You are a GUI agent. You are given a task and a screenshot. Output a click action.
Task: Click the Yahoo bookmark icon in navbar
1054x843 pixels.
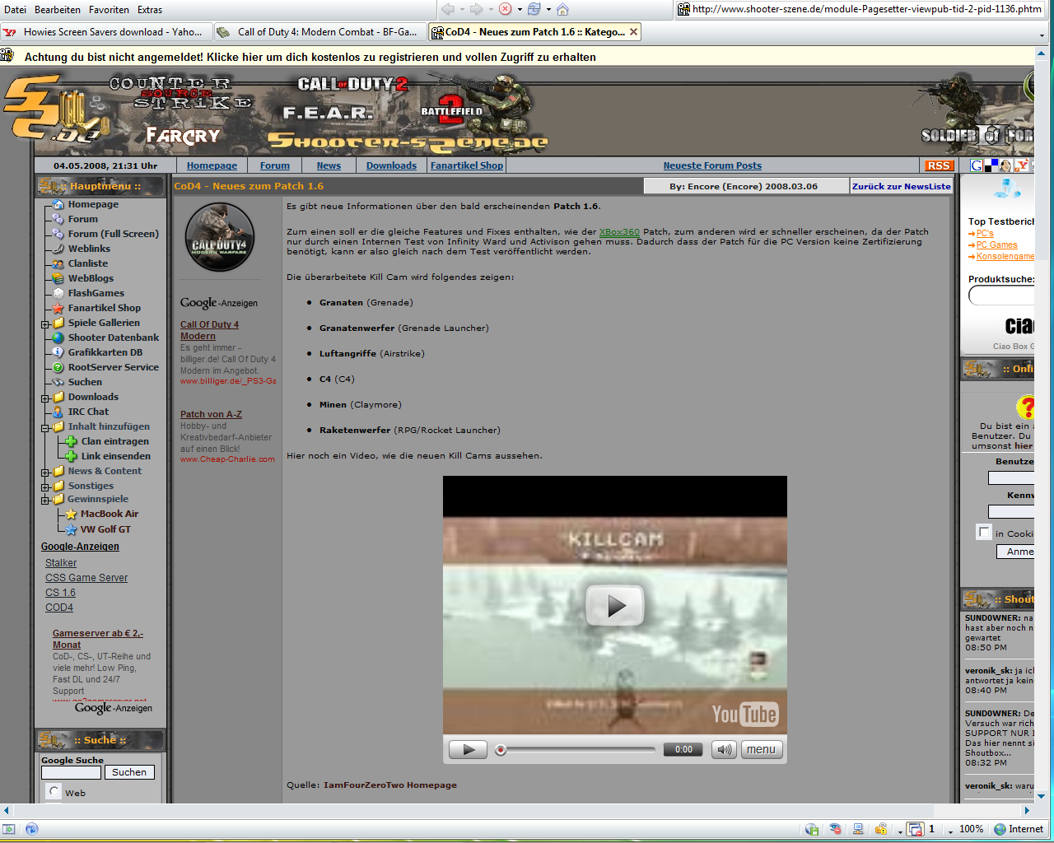tap(1021, 165)
